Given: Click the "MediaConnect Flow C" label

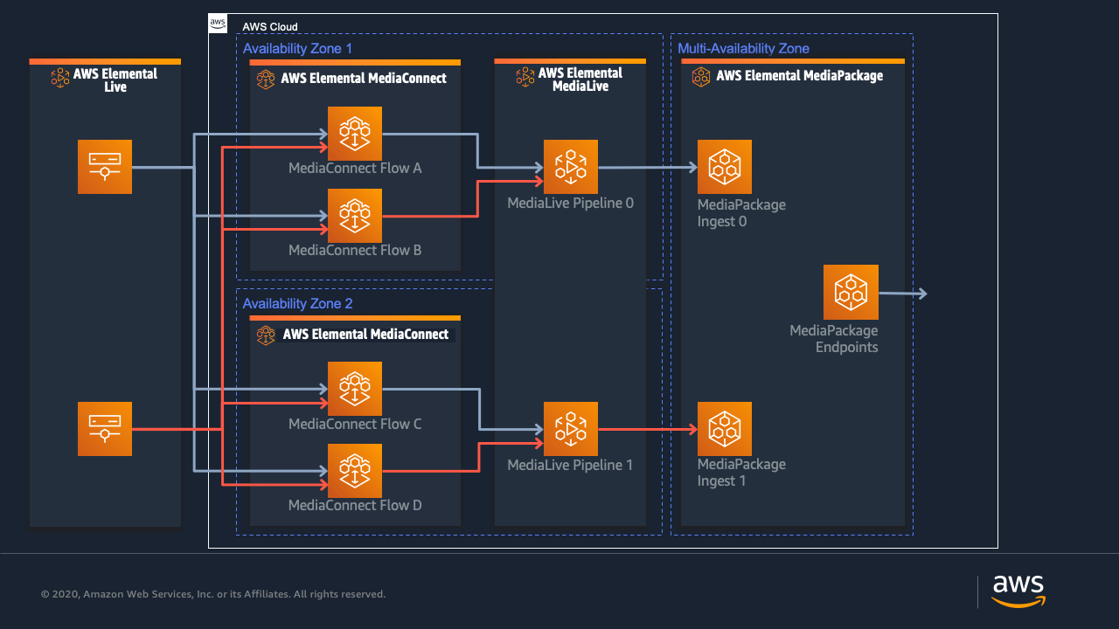Looking at the screenshot, I should coord(355,424).
